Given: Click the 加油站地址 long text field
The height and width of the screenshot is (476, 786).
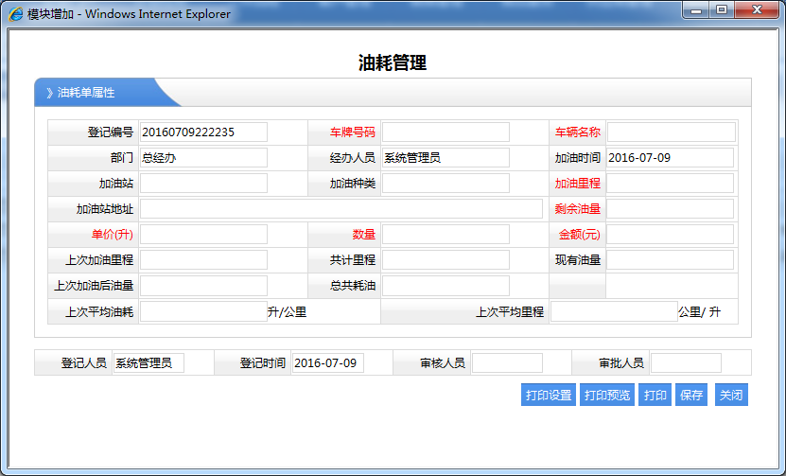Looking at the screenshot, I should (x=341, y=208).
